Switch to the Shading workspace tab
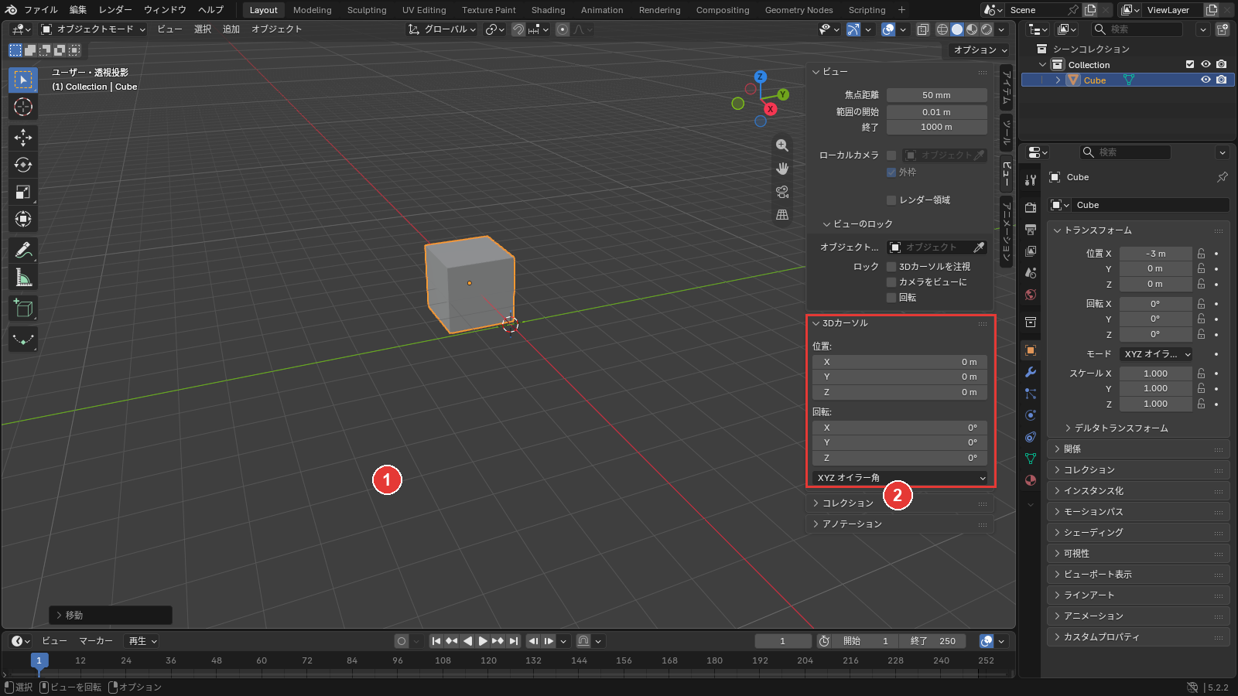This screenshot has width=1238, height=696. click(548, 10)
